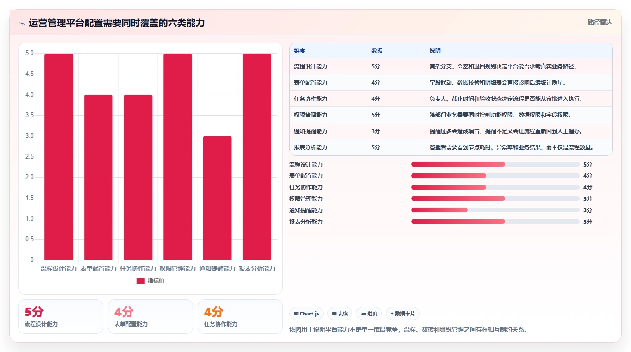Click the 维度 column header
This screenshot has width=631, height=352.
coord(300,50)
